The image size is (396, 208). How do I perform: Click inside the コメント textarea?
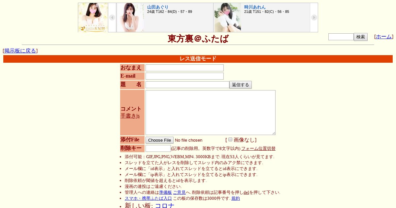(x=211, y=113)
